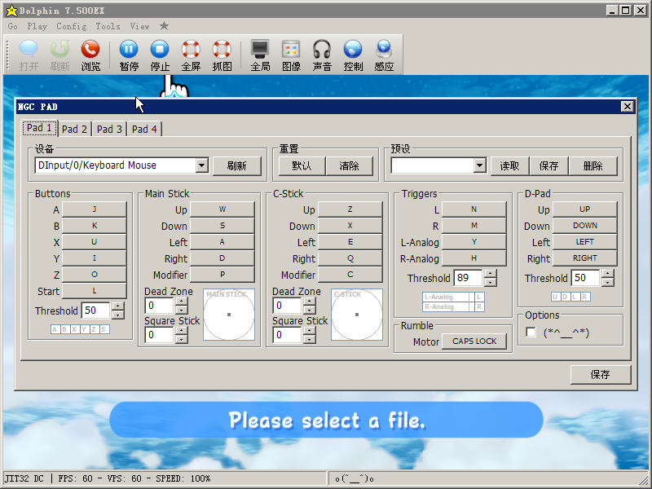Toggle fullscreen with the 全屏 icon

(x=191, y=55)
